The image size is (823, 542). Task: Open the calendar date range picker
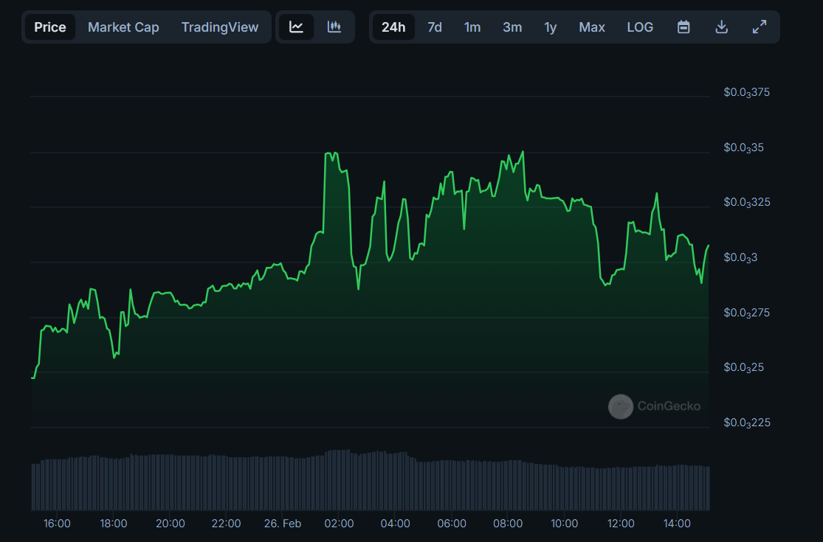tap(683, 27)
